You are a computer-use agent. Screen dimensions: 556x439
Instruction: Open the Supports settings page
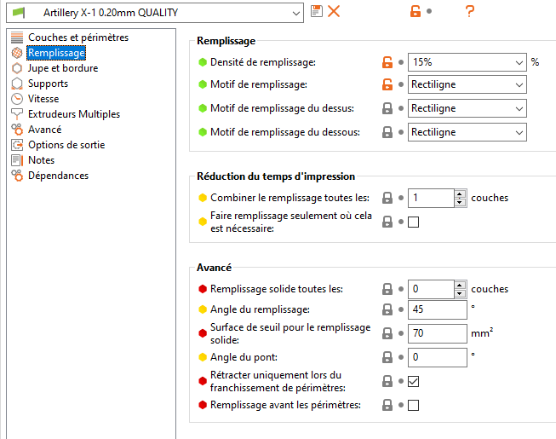pyautogui.click(x=48, y=84)
